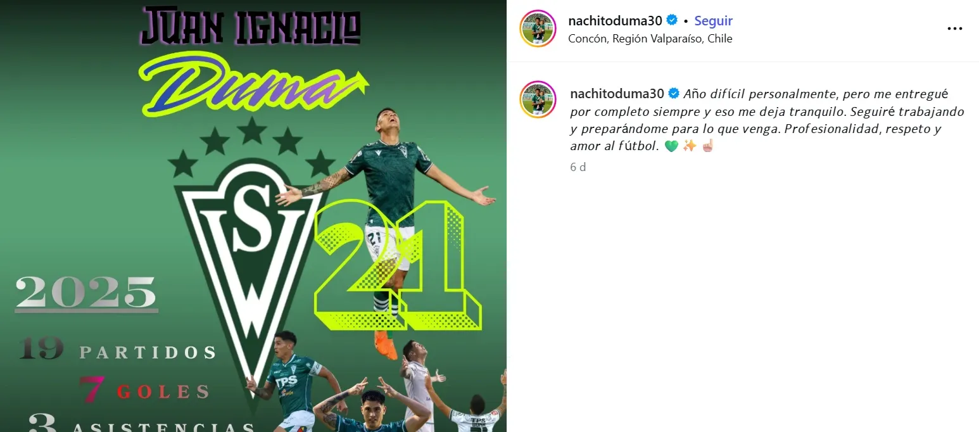Image resolution: width=979 pixels, height=432 pixels.
Task: Open the three-dot more options menu
Action: pos(954,29)
